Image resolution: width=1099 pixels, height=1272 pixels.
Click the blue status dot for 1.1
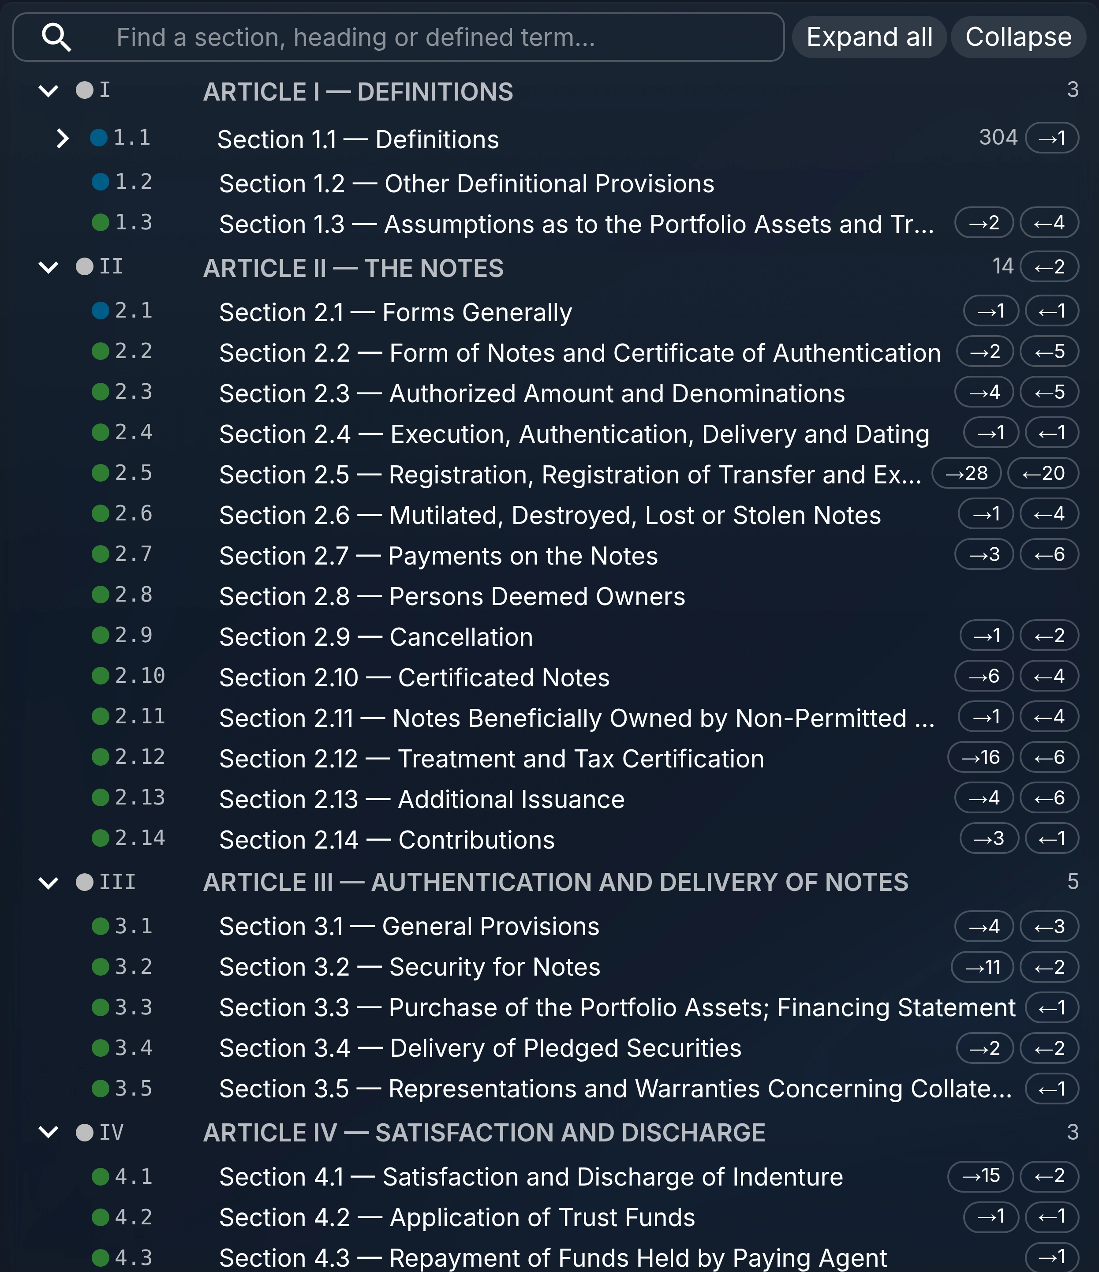point(99,138)
